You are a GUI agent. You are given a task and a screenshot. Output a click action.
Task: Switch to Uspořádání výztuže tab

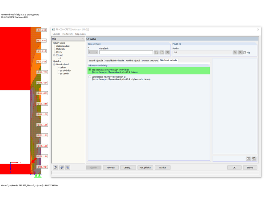coord(115,61)
